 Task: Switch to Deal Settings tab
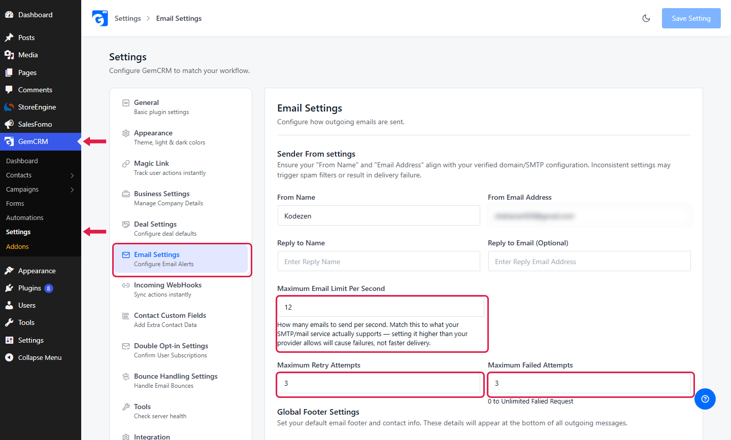(181, 229)
